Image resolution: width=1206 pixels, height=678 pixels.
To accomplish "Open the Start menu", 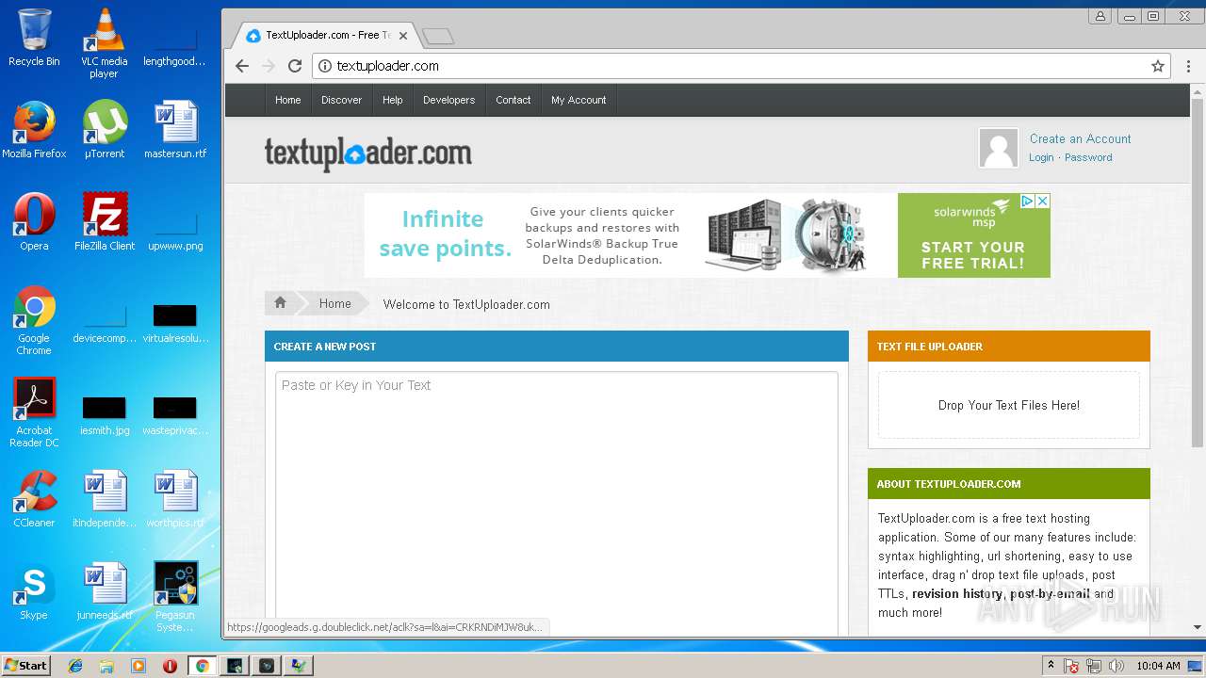I will (26, 666).
